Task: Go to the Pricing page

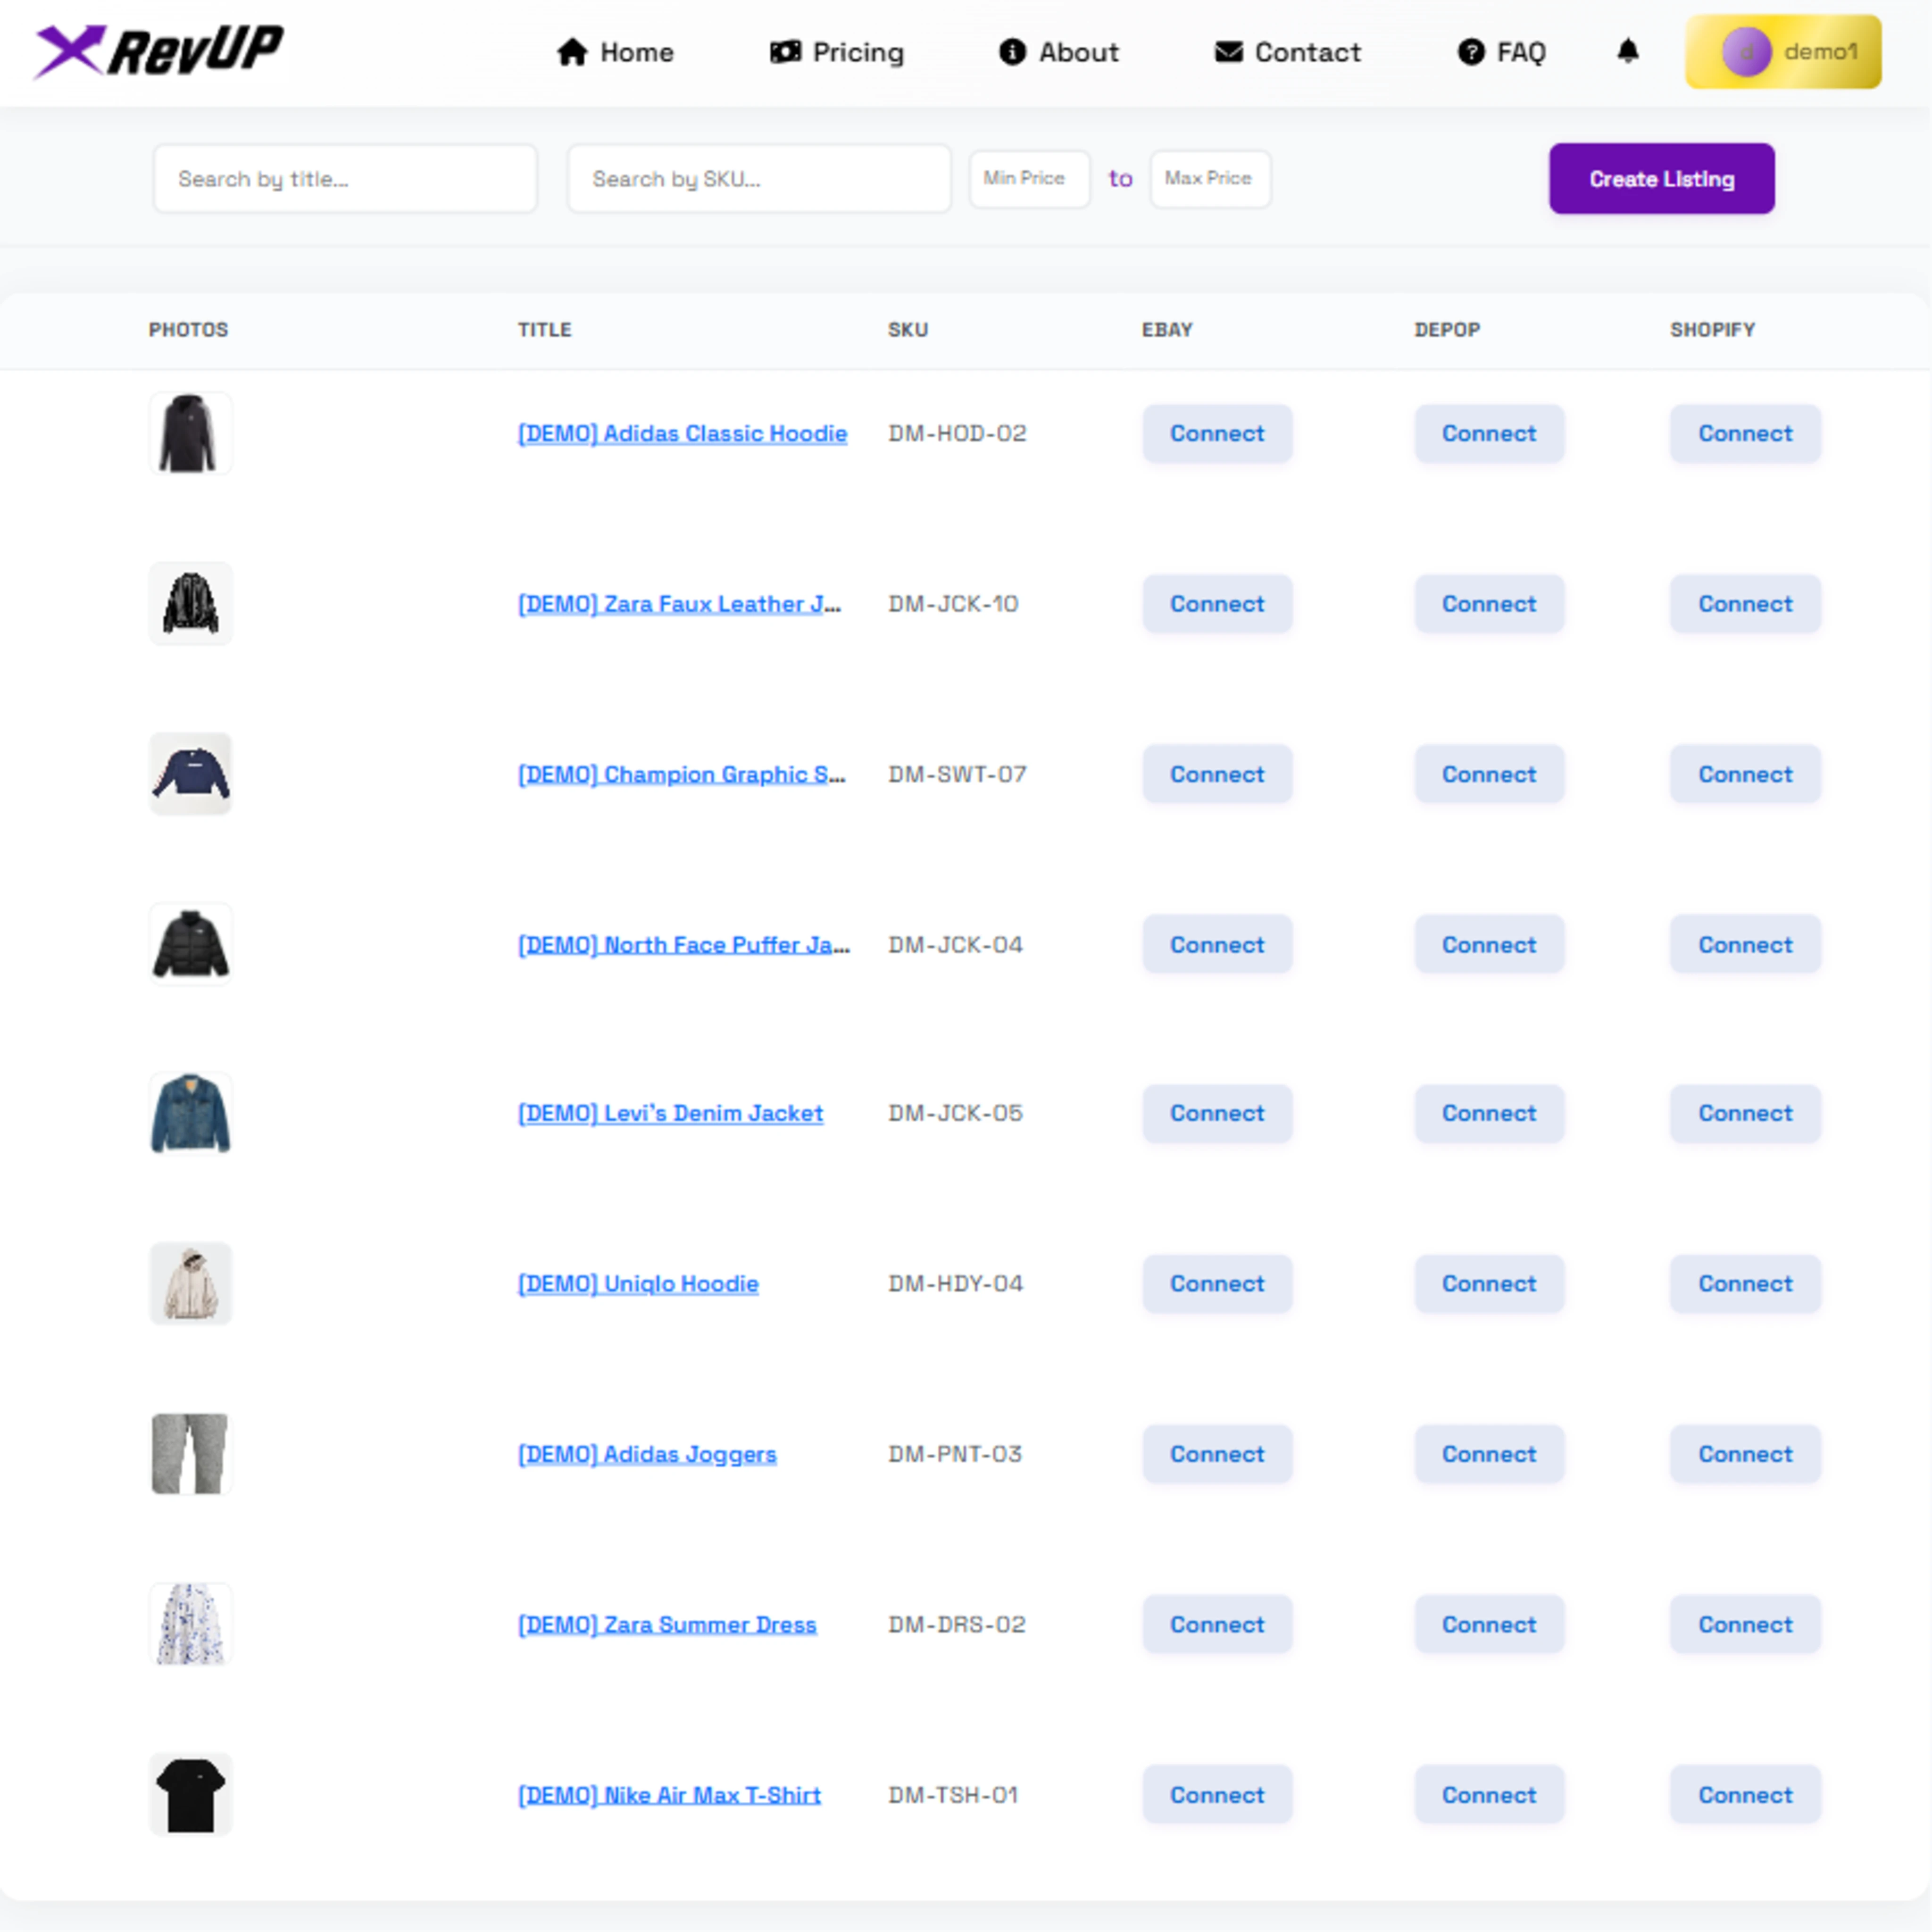Action: click(837, 52)
